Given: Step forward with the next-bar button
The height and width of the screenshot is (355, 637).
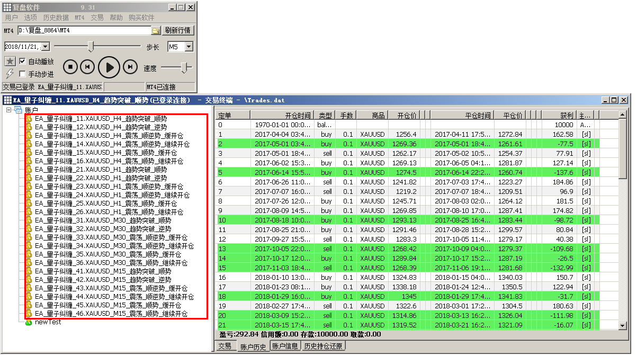Looking at the screenshot, I should click(x=130, y=67).
